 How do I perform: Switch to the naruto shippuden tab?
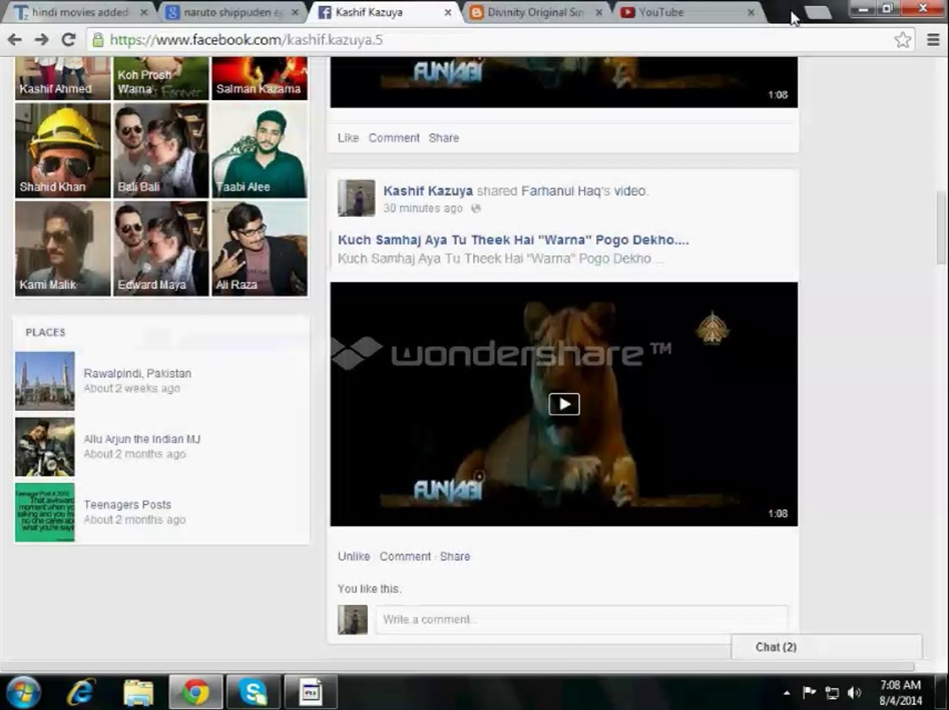[x=232, y=12]
